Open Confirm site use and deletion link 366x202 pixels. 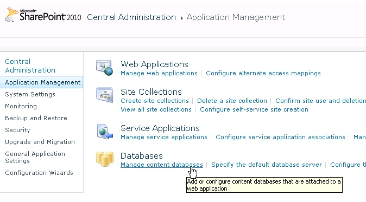tap(321, 101)
